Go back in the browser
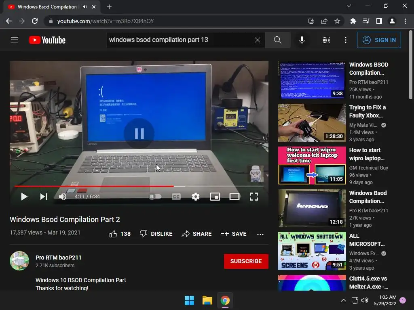 [9, 21]
